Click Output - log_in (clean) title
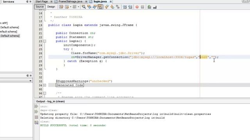The image size is (250, 140). (x=50, y=101)
